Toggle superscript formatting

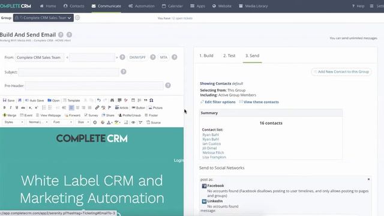36,108
